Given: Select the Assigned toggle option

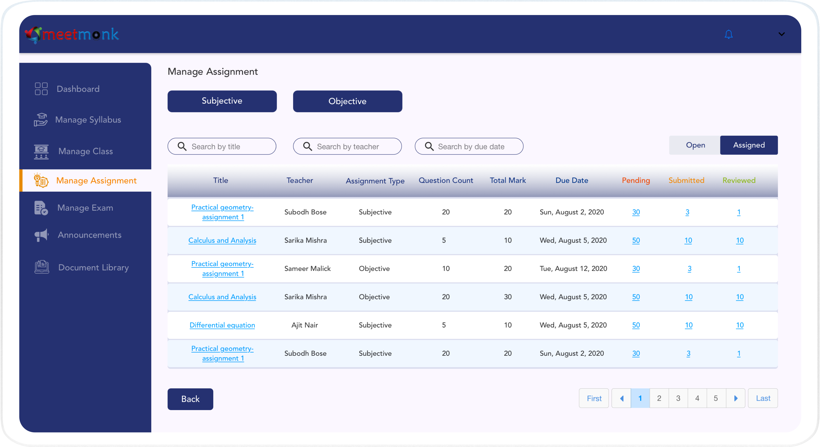Looking at the screenshot, I should (748, 145).
